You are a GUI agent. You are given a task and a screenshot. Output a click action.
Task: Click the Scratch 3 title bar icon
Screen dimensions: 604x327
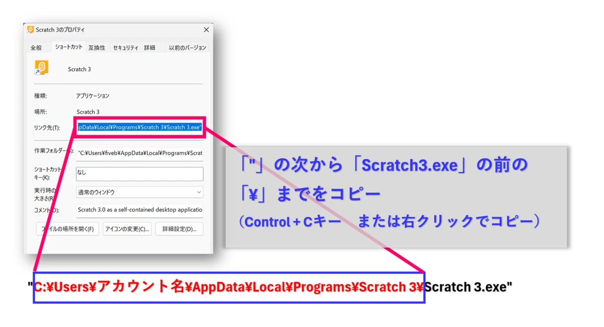click(x=30, y=30)
